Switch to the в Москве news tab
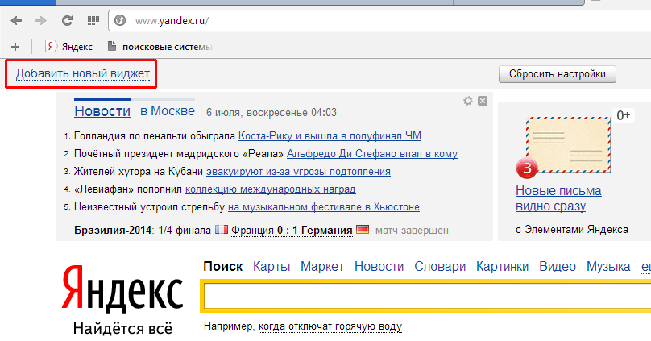Image resolution: width=651 pixels, height=341 pixels. pyautogui.click(x=168, y=111)
